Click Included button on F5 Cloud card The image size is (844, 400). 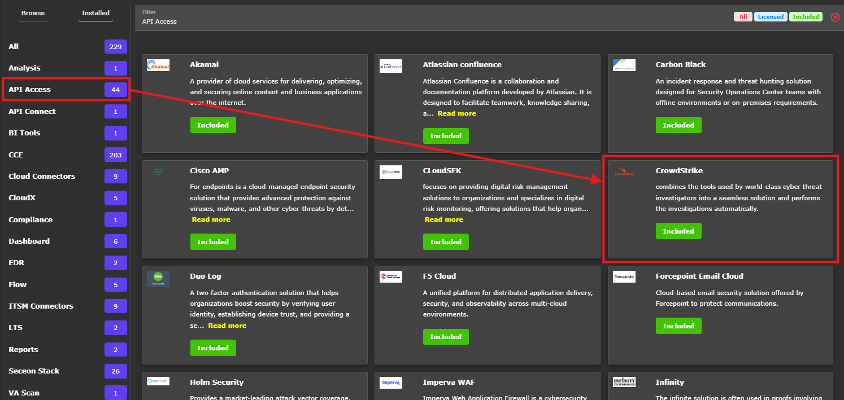[446, 337]
